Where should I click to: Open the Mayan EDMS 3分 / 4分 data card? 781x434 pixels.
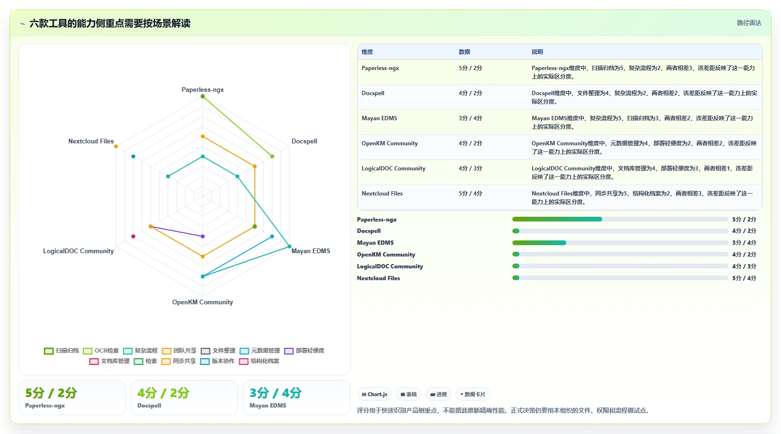(x=296, y=398)
